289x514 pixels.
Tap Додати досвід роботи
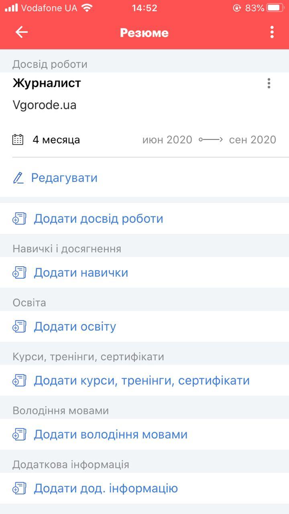click(99, 218)
